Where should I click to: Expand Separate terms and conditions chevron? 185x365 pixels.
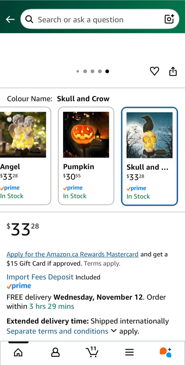(x=114, y=331)
